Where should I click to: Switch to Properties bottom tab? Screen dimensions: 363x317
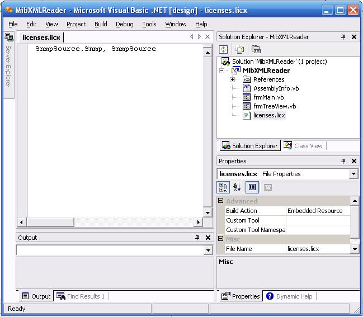[241, 296]
